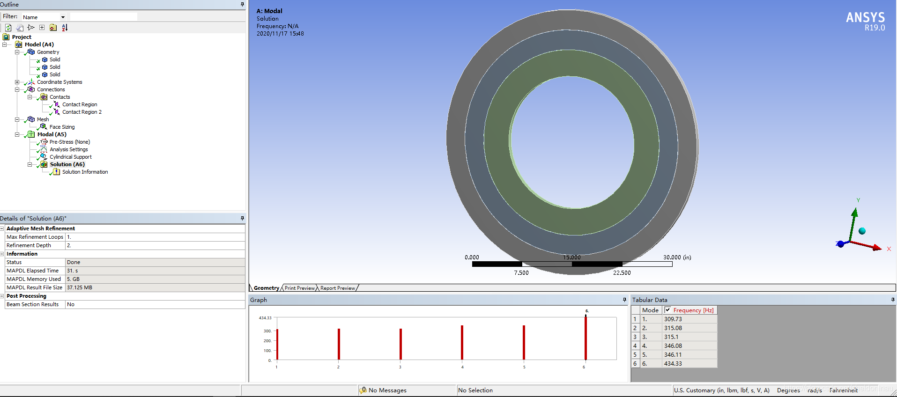The image size is (897, 397).
Task: Collapse the Geometry tree node
Action: pos(17,52)
